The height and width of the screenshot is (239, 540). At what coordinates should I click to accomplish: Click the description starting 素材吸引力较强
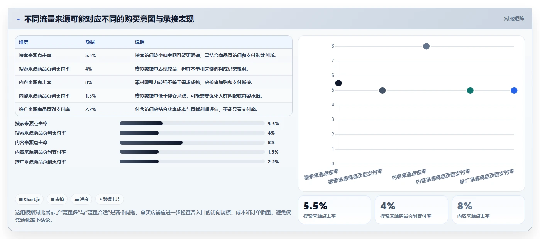coord(194,82)
